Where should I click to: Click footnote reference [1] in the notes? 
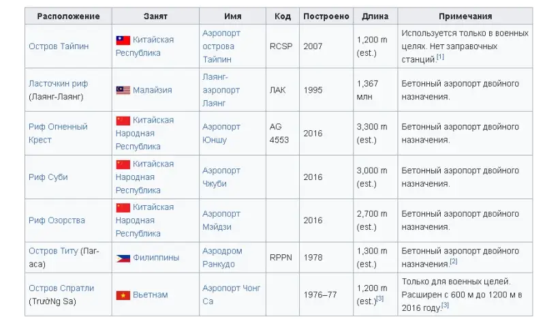point(440,57)
